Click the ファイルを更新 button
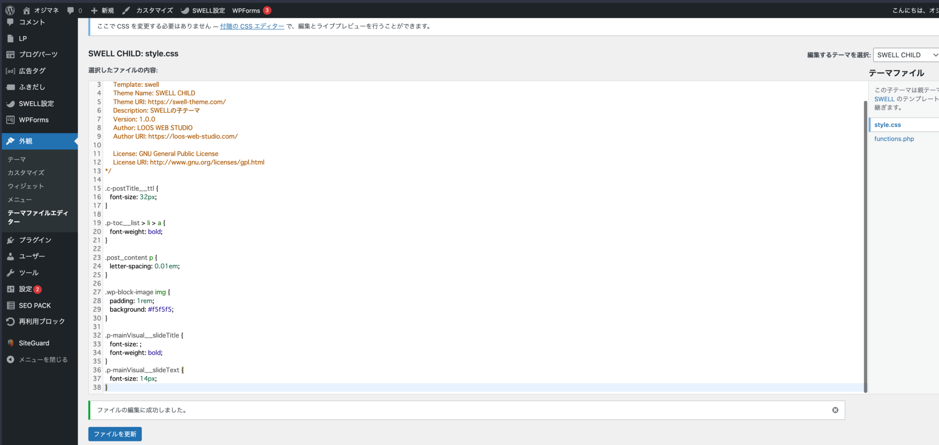Screen dimensions: 939x445 coord(115,434)
